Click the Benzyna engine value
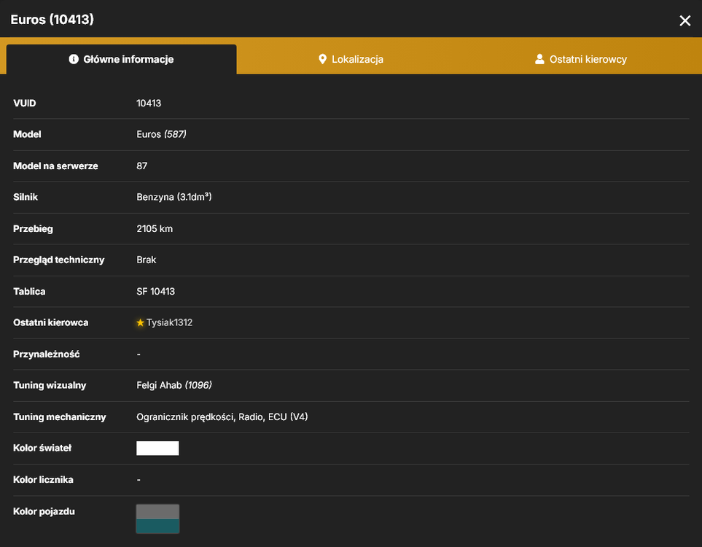Screen dimensions: 702x547 173,197
